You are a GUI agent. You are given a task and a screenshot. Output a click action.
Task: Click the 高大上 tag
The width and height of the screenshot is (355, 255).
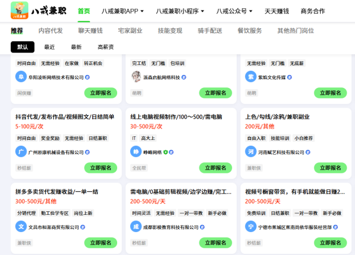(148, 138)
